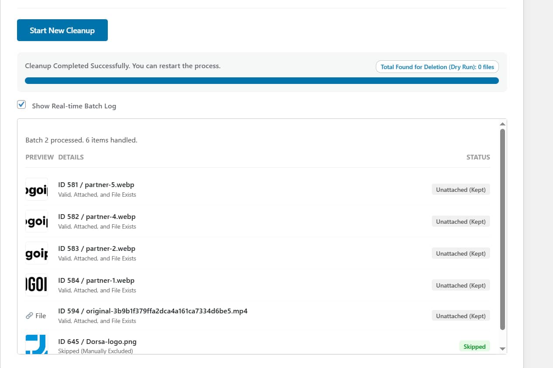
Task: Click the Batch 2 processed summary text
Action: 81,140
